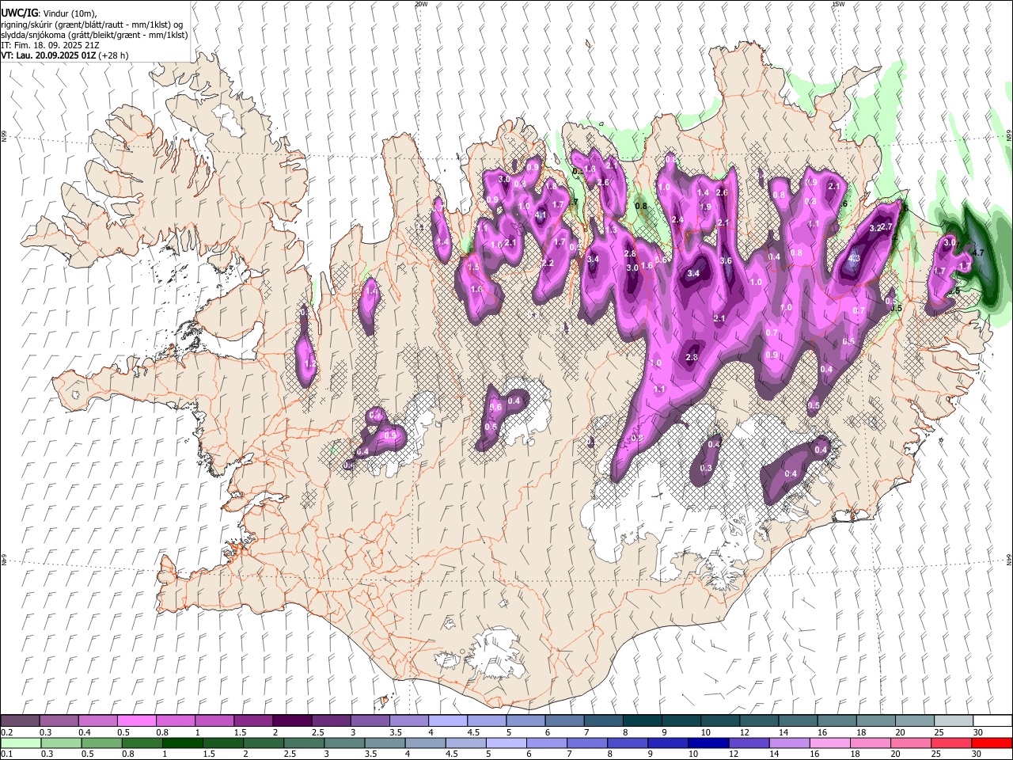Click the upper legend swatch between 3 and 3.5
This screenshot has width=1013, height=760.
click(370, 721)
